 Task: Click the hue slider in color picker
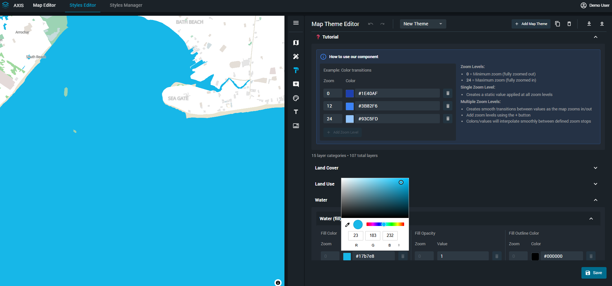point(385,224)
